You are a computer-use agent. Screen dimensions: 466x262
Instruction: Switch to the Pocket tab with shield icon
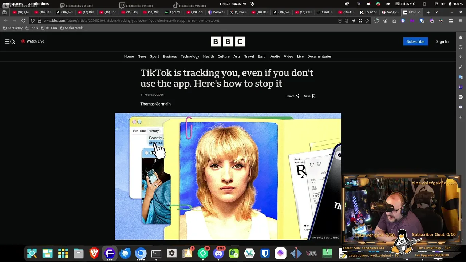coord(216,12)
